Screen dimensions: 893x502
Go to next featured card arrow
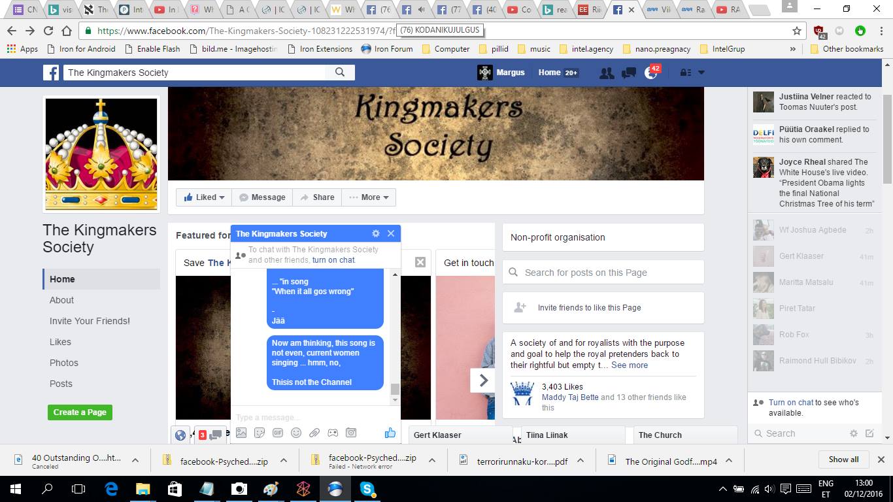click(x=482, y=380)
